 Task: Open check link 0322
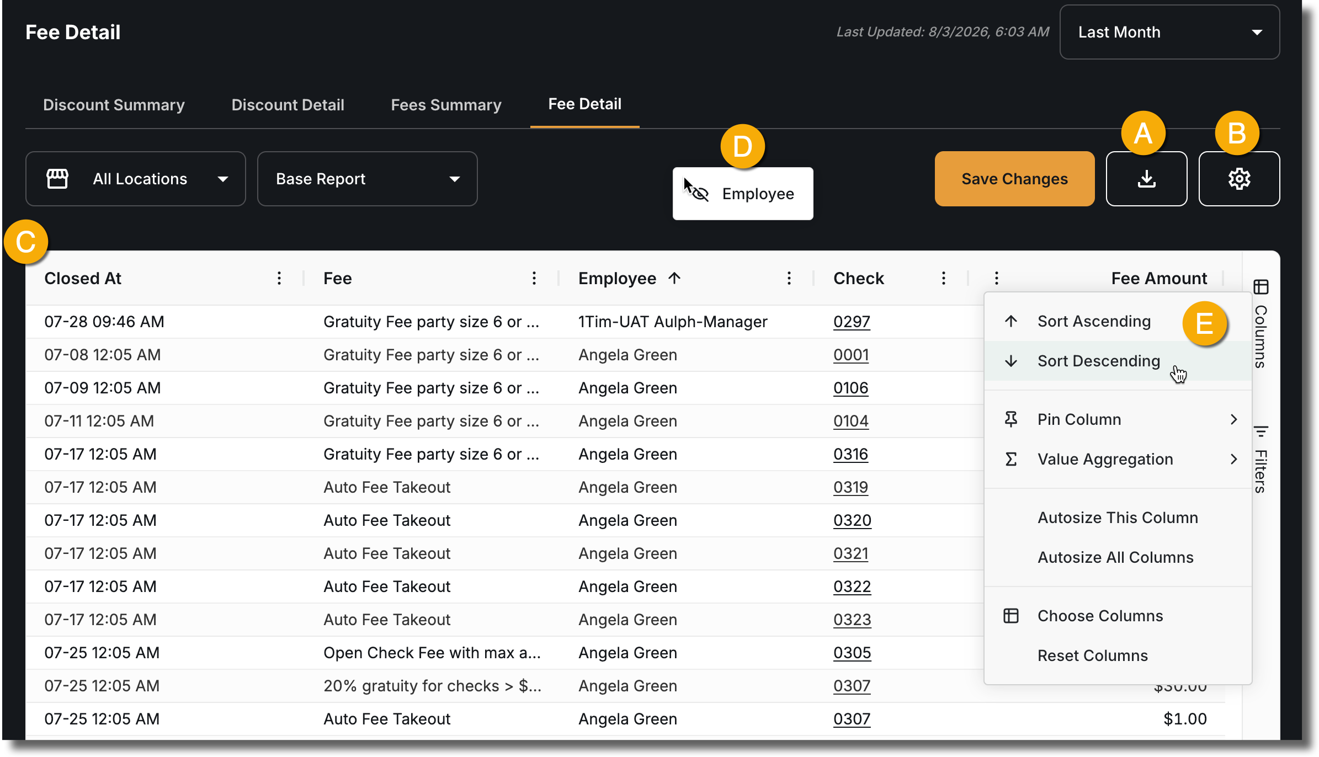[x=852, y=587]
